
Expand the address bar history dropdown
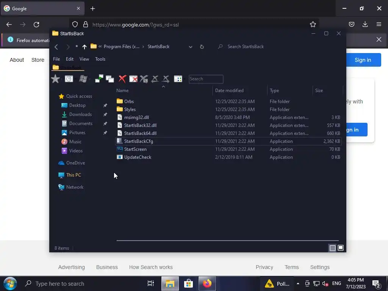[191, 47]
